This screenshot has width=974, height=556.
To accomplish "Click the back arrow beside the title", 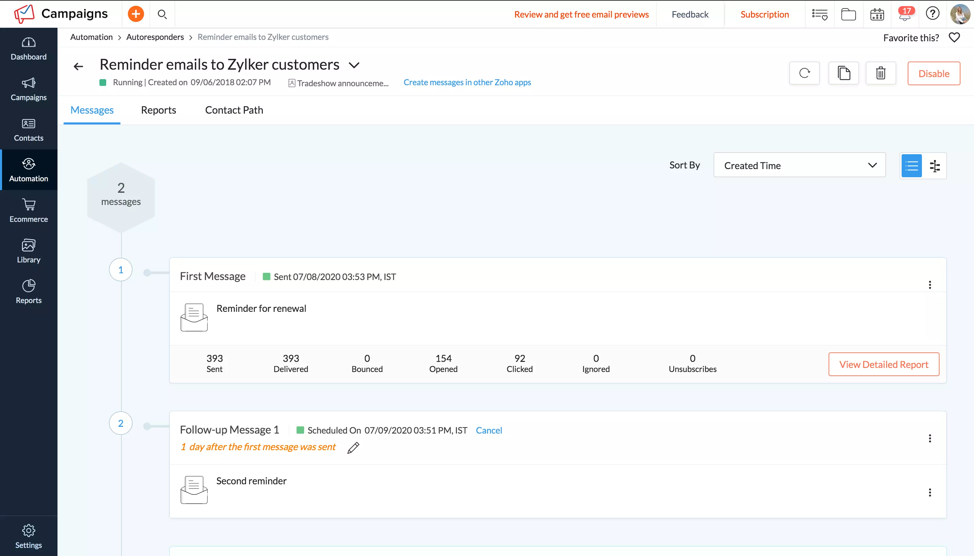I will coord(78,66).
